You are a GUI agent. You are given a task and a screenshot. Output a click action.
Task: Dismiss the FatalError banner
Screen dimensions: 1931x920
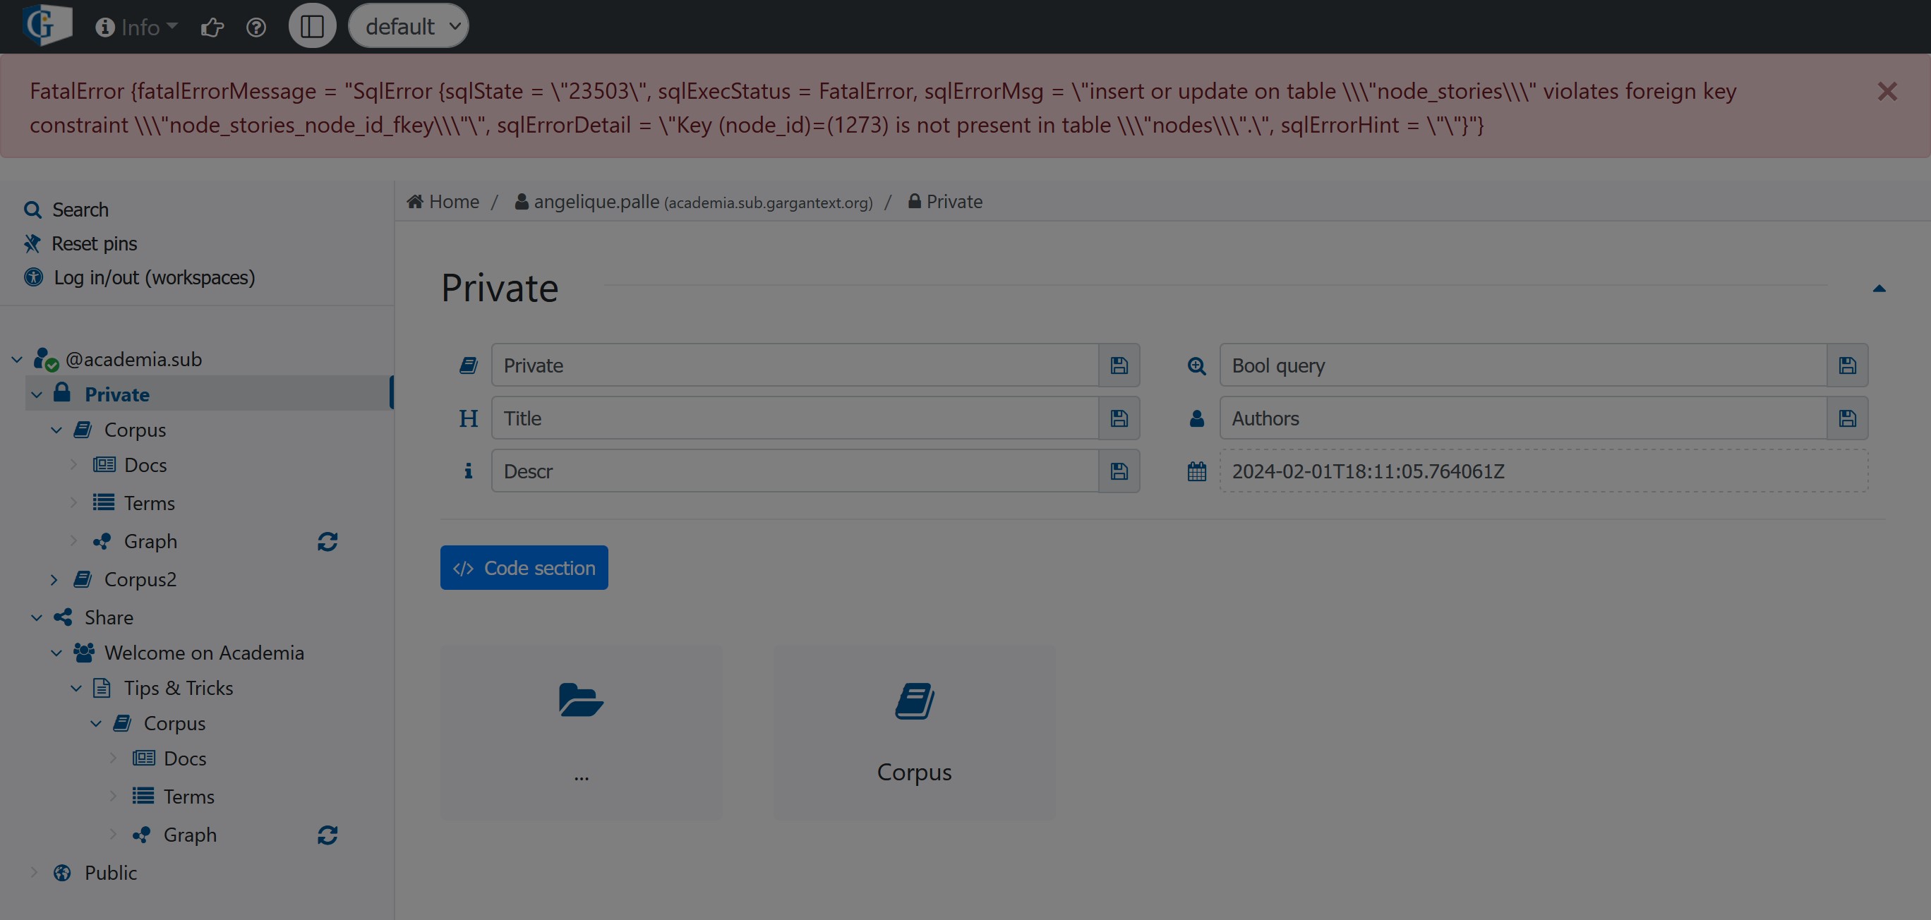(x=1887, y=92)
